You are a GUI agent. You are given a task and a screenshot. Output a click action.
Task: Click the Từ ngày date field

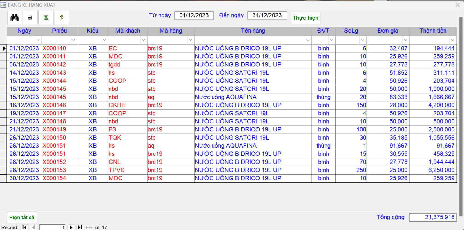(194, 15)
